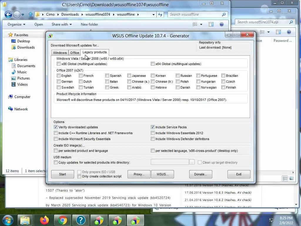The height and width of the screenshot is (226, 301).
Task: Click the network tray icon near the clock
Action: point(271,220)
